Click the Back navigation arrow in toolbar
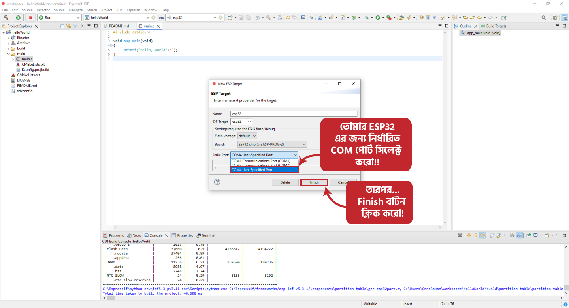 tap(479, 17)
